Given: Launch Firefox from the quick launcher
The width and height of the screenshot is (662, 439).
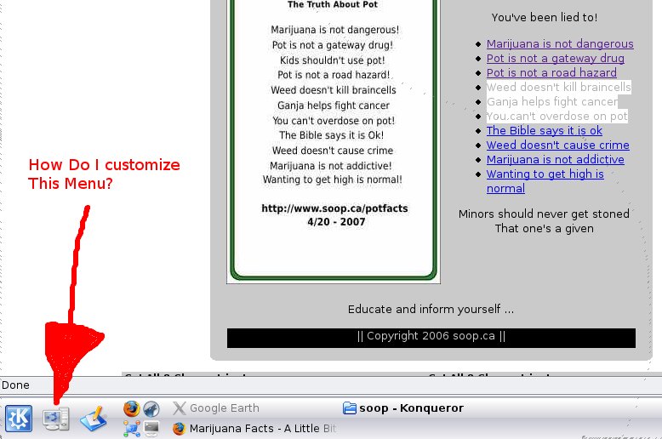Looking at the screenshot, I should pyautogui.click(x=131, y=408).
